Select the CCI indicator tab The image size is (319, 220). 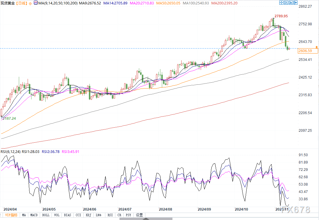[78, 215]
